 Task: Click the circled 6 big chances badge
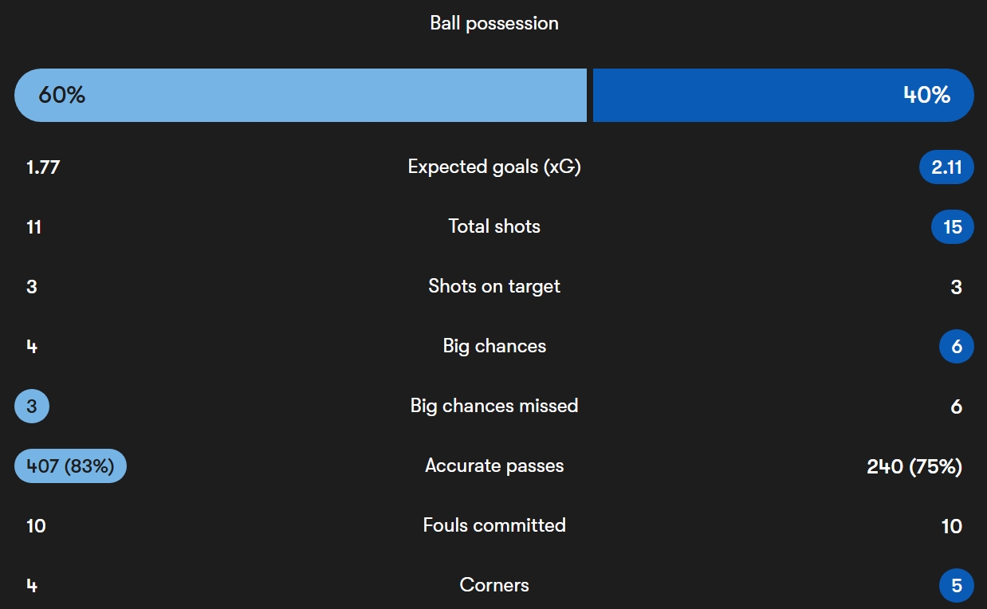click(x=957, y=347)
